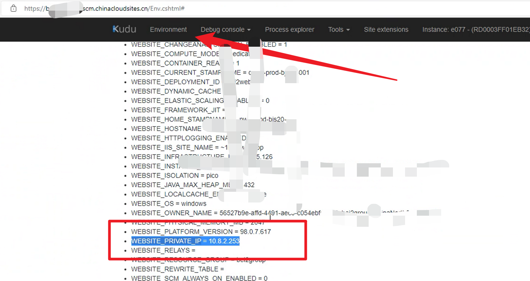Click the WEBSITE_PLATFORM_VERSION entry
This screenshot has height=281, width=530.
click(x=201, y=232)
